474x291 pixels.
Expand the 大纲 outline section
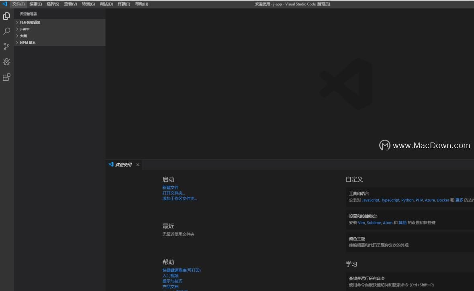(x=59, y=36)
